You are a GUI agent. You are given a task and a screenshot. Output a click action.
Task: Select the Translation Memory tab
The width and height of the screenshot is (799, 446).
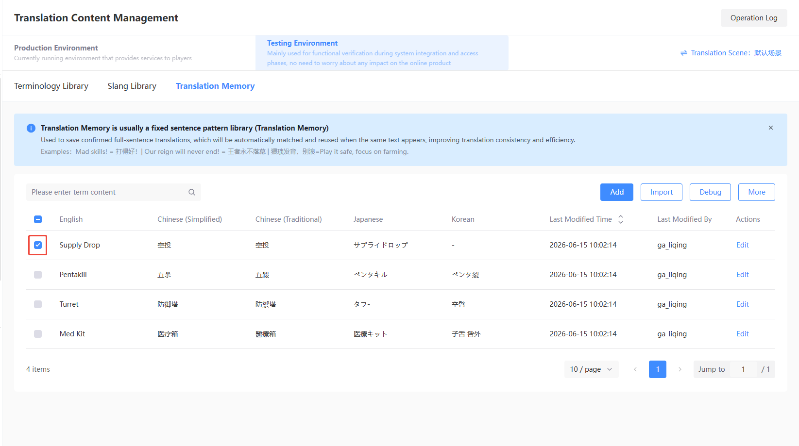pos(215,86)
